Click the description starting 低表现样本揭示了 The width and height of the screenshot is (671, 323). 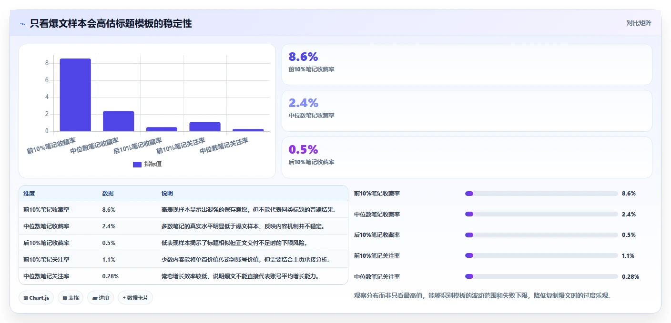tap(234, 243)
